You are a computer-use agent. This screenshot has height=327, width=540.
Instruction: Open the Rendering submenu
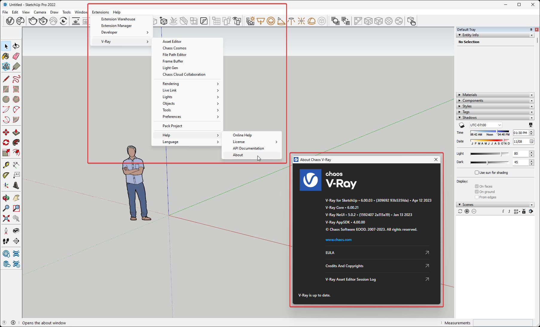coord(187,84)
